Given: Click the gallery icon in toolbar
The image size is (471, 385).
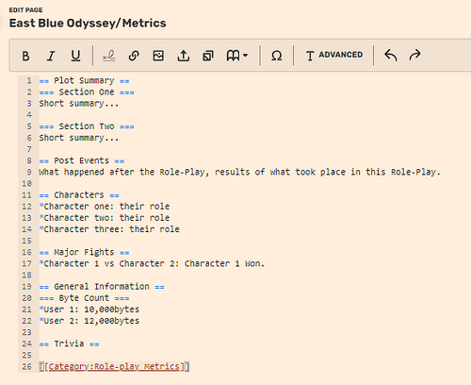Looking at the screenshot, I should tap(208, 56).
